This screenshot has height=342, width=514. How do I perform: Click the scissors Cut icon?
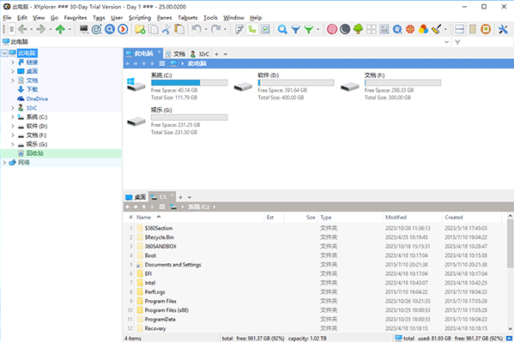pos(166,29)
